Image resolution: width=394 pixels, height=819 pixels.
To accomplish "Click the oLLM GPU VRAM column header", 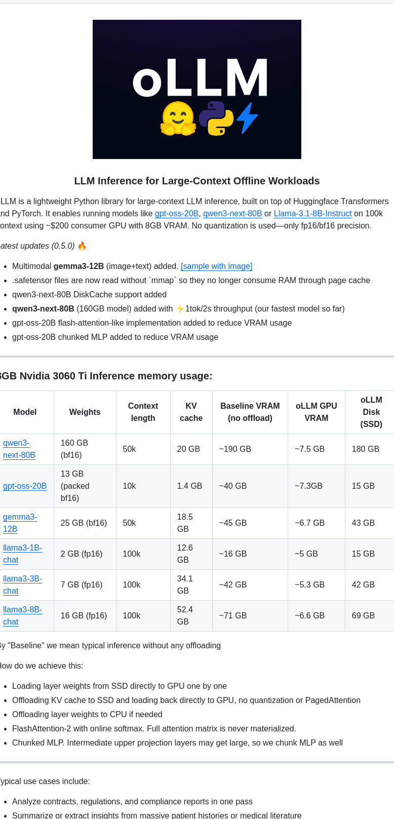I will pyautogui.click(x=316, y=412).
